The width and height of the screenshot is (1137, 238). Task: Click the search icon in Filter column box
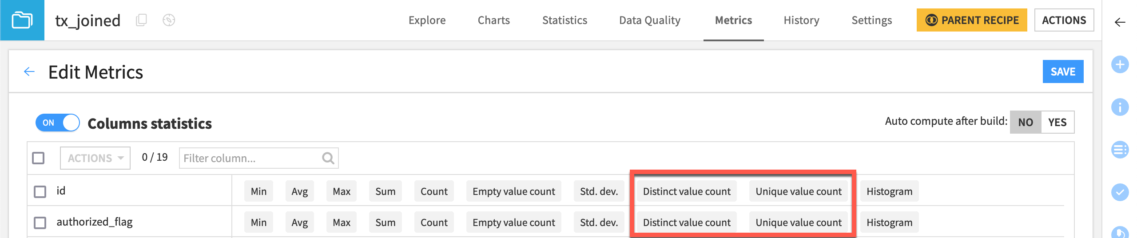(x=328, y=158)
